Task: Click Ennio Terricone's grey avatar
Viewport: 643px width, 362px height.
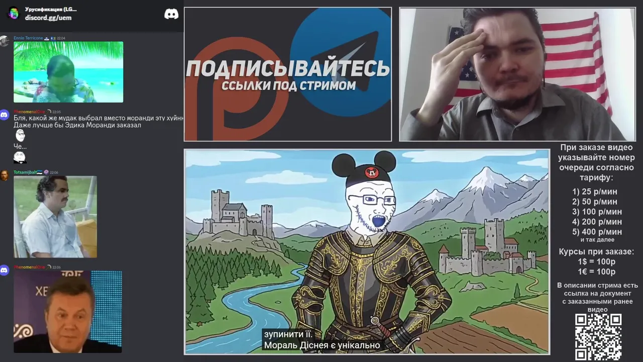Action: pos(5,41)
